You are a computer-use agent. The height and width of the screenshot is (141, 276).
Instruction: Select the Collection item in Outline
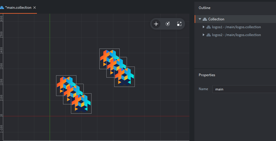coord(216,19)
